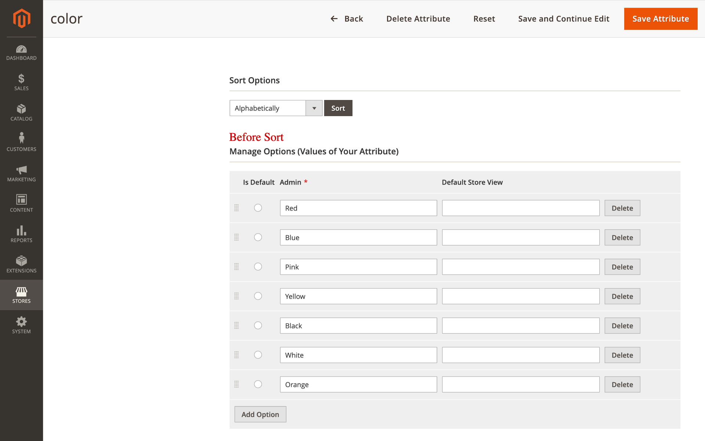This screenshot has height=441, width=705.
Task: Go Back using the arrow link
Action: pyautogui.click(x=347, y=19)
